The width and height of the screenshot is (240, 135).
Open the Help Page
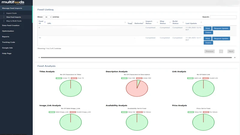7,53
